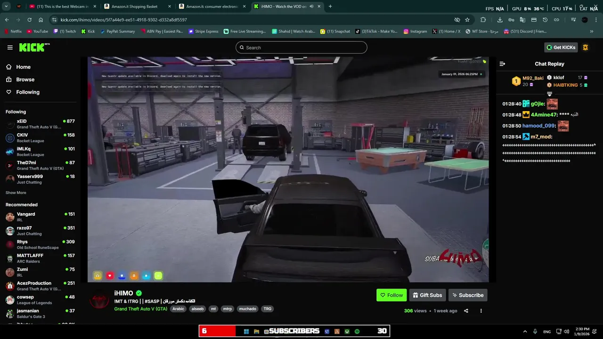Open the browser profile avatar
The image size is (603, 339).
[585, 20]
